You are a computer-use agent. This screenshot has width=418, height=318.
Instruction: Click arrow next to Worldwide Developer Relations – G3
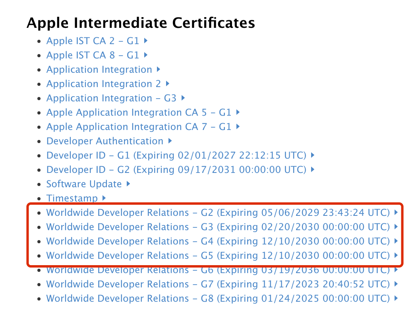tap(396, 227)
